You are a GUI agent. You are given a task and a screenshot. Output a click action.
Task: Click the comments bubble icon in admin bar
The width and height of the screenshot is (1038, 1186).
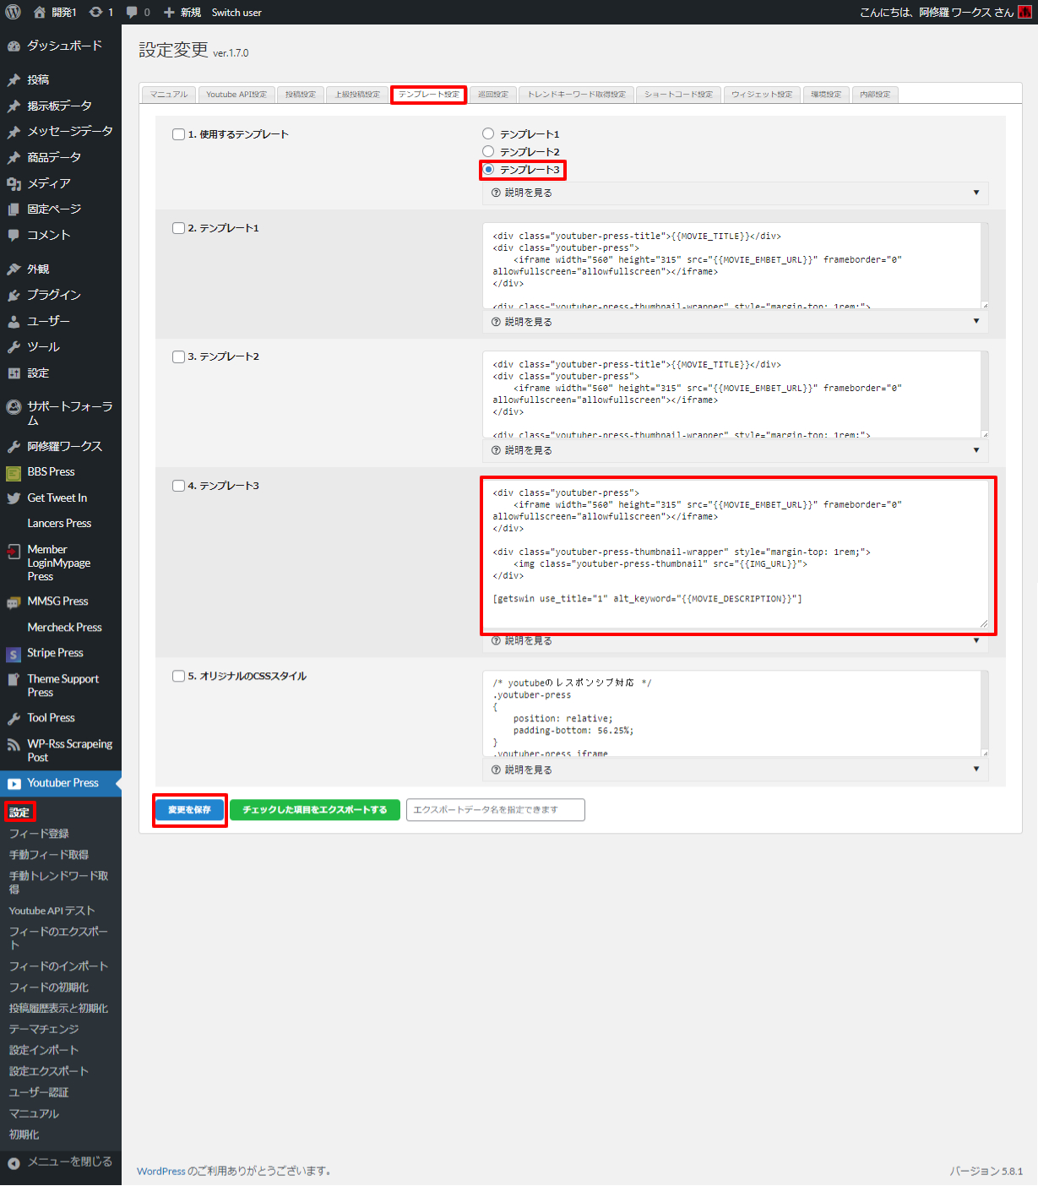click(x=132, y=12)
